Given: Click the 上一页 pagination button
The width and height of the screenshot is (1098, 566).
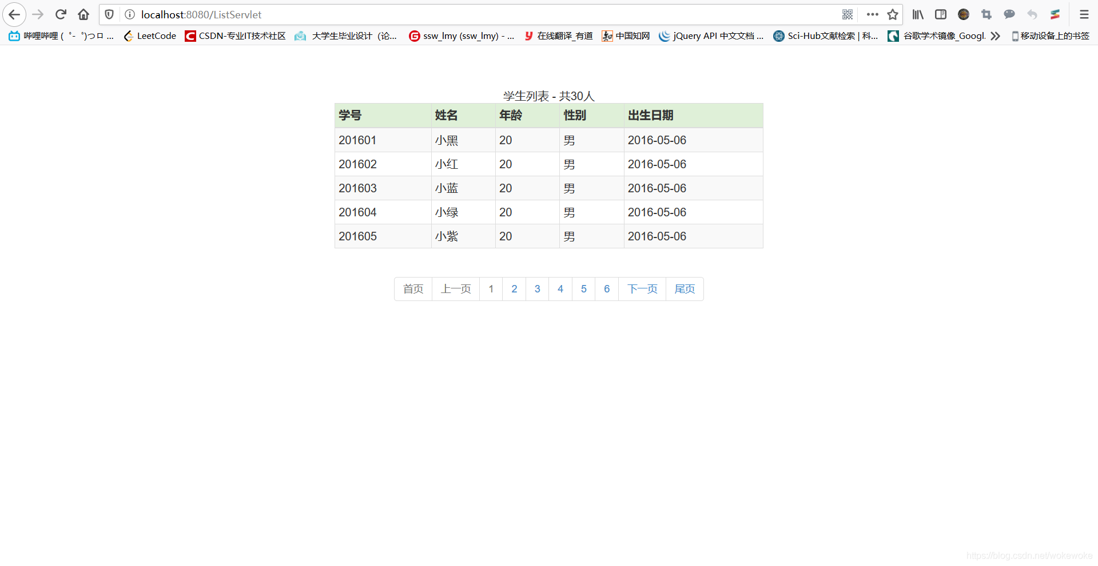Looking at the screenshot, I should 456,289.
